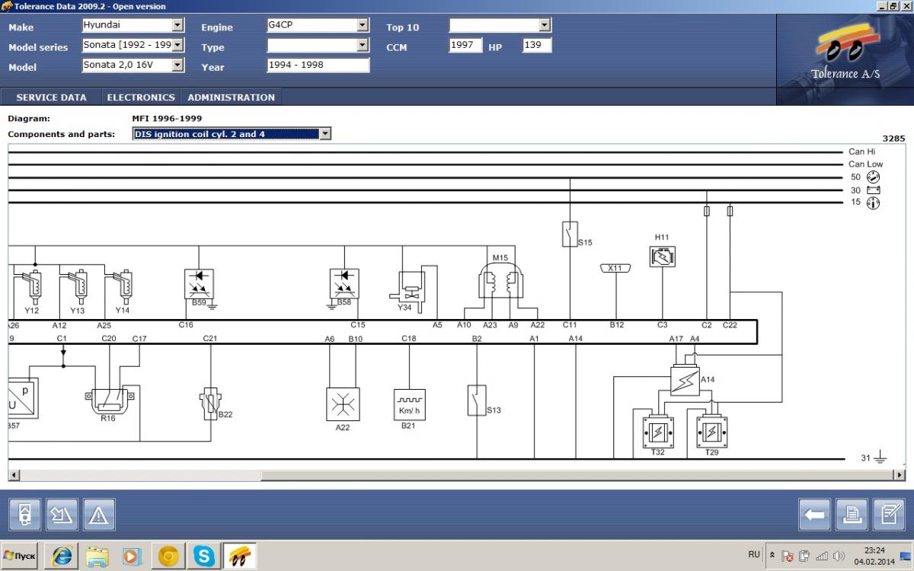Open the SERVICE DATA tab
The image size is (914, 571).
coord(51,97)
